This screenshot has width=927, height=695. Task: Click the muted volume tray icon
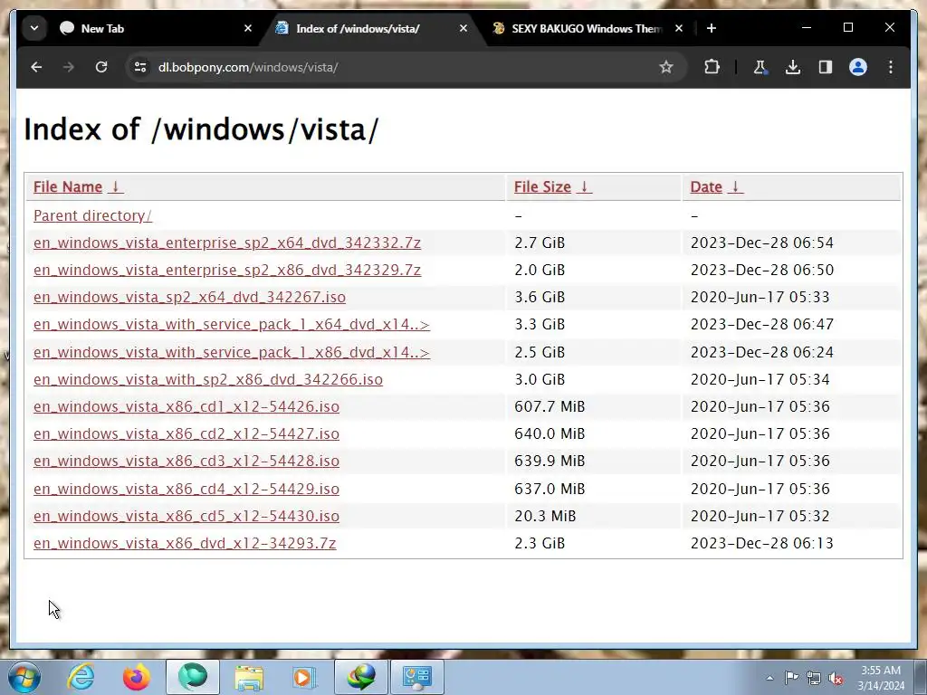coord(836,678)
